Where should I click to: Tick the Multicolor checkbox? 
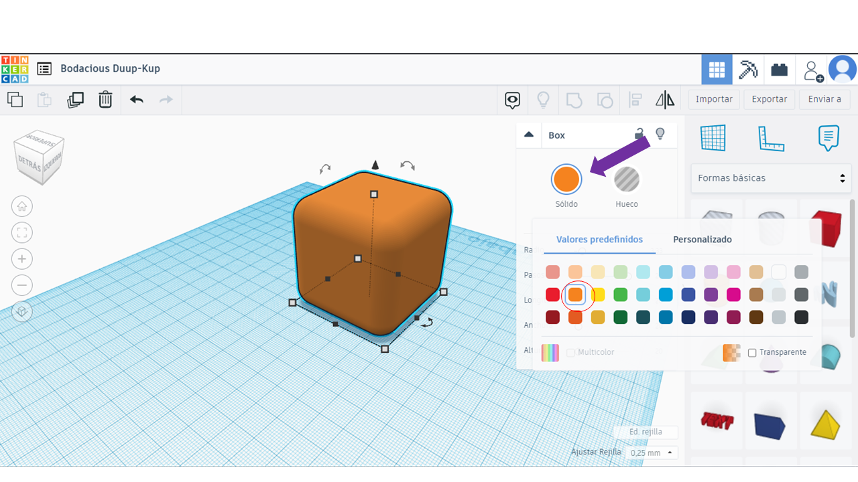click(x=570, y=353)
